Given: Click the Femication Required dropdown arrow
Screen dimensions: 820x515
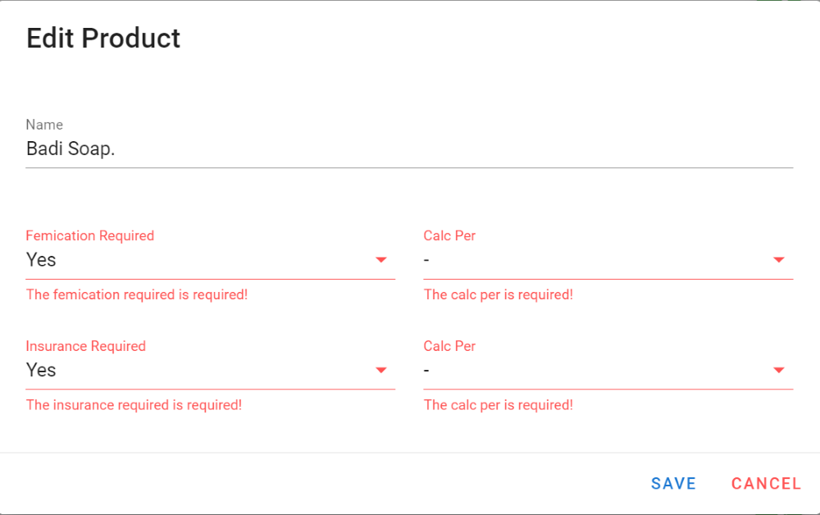Looking at the screenshot, I should [380, 260].
